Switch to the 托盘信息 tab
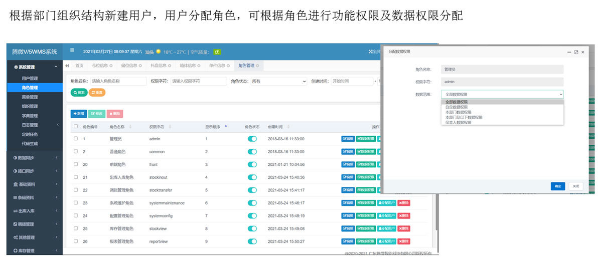This screenshot has height=264, width=602. click(x=160, y=66)
